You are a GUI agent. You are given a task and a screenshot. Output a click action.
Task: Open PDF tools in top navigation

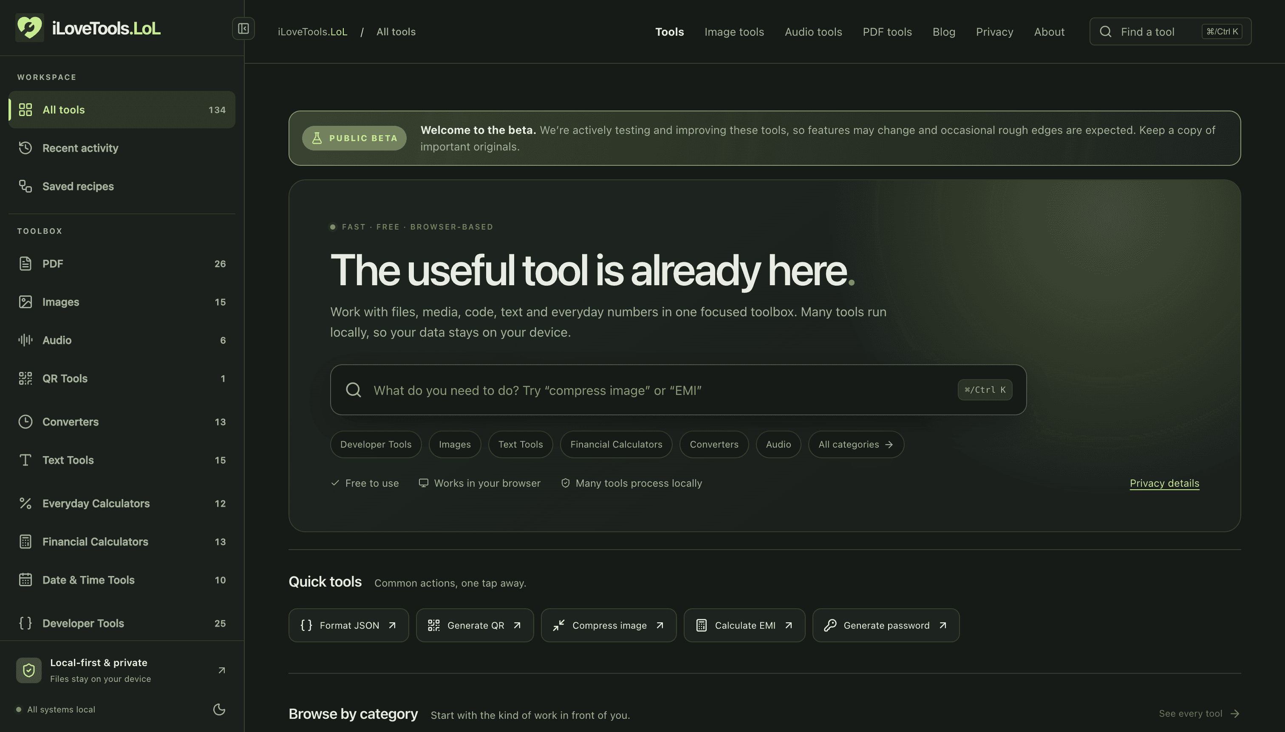[x=887, y=32]
